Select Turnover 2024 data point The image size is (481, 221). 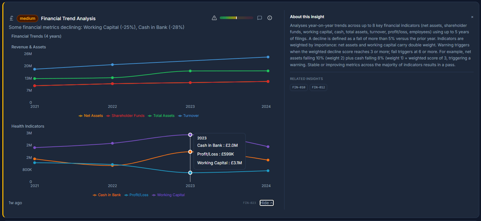268,57
